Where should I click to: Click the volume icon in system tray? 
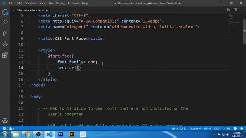coord(228,135)
